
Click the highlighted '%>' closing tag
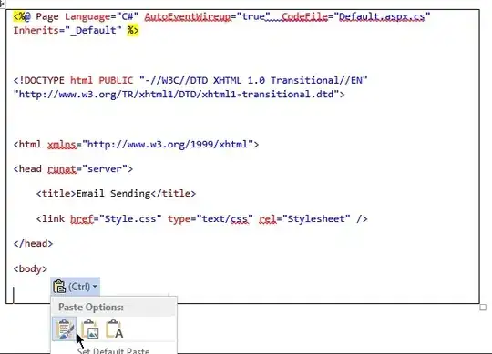pyautogui.click(x=133, y=30)
